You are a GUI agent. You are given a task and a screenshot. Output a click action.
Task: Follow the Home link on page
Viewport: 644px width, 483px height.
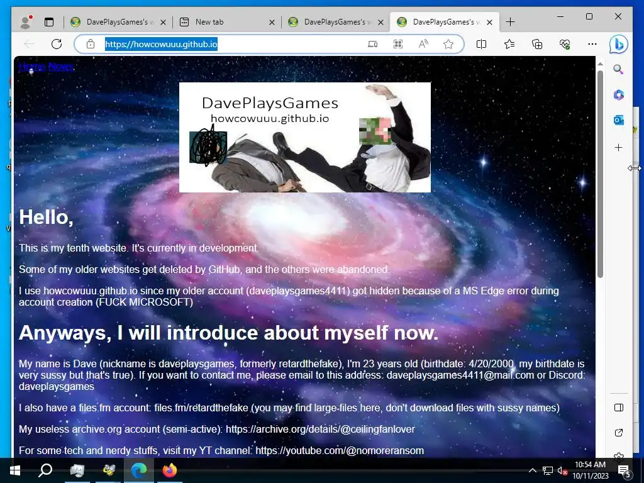pyautogui.click(x=32, y=67)
